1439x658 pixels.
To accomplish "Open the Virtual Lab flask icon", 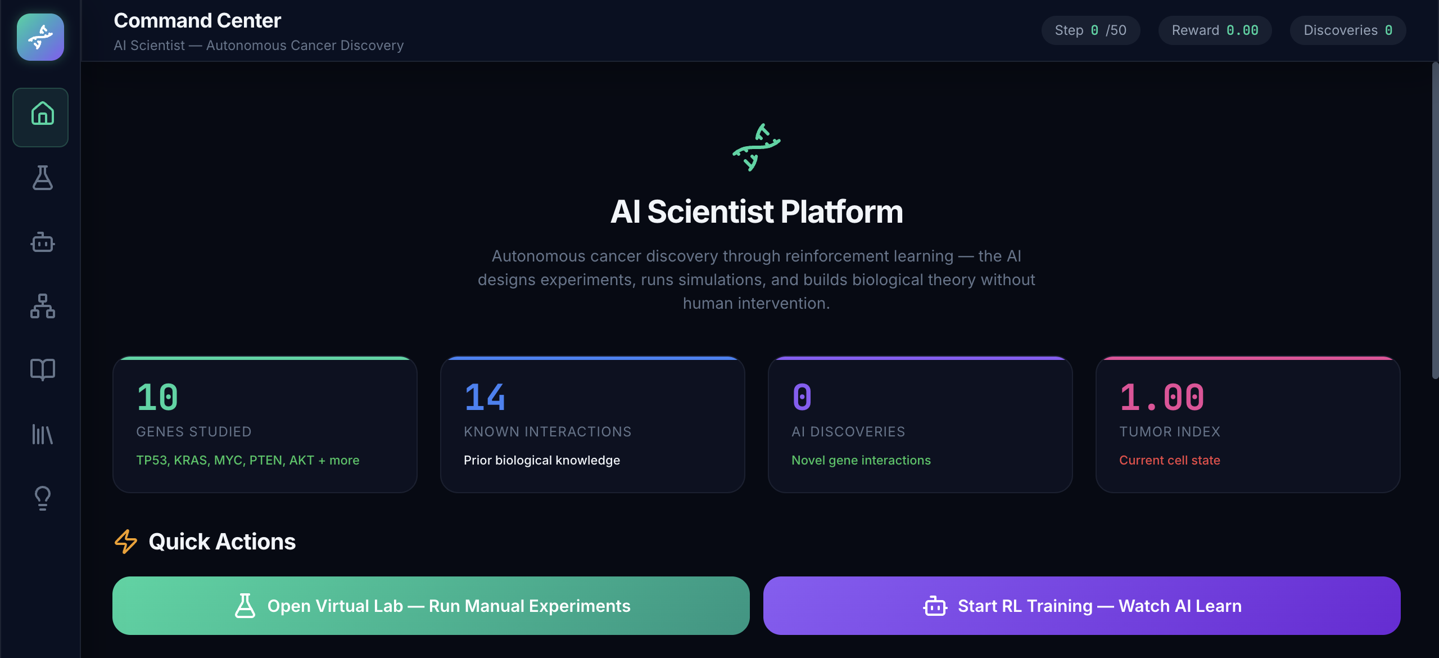I will (x=40, y=179).
